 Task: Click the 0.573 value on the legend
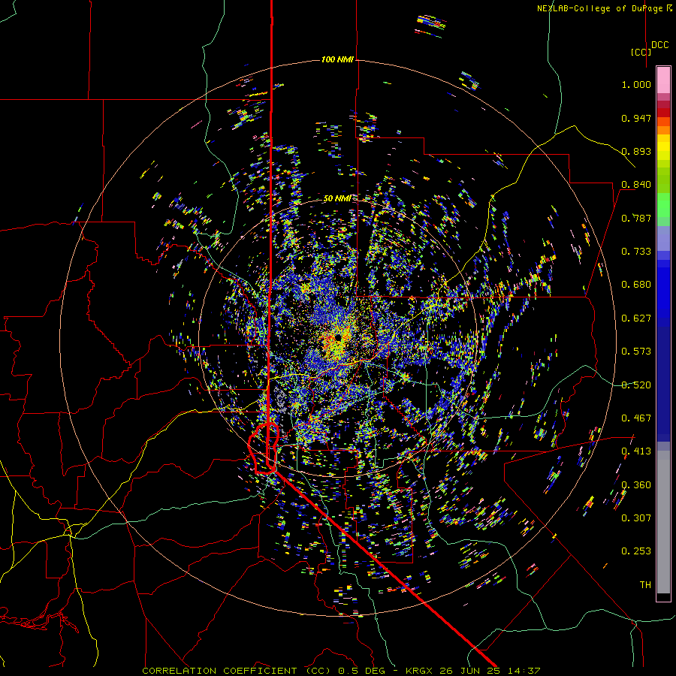tap(636, 352)
